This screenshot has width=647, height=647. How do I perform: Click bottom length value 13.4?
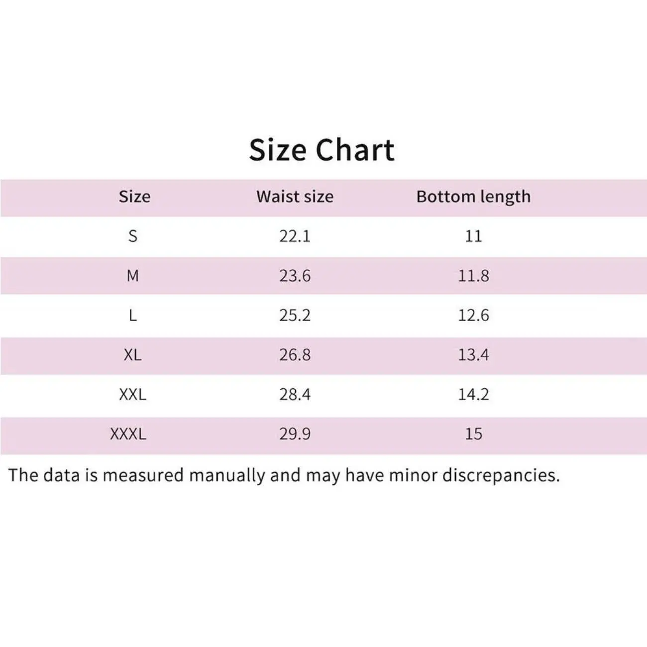click(473, 355)
